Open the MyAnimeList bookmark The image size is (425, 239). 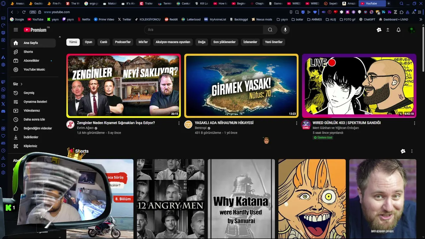point(215,19)
